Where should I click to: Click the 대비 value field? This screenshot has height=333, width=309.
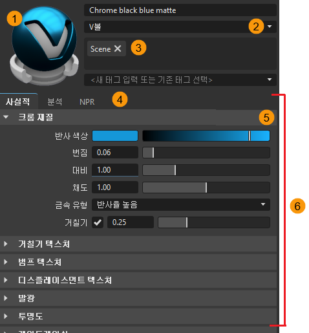click(115, 170)
